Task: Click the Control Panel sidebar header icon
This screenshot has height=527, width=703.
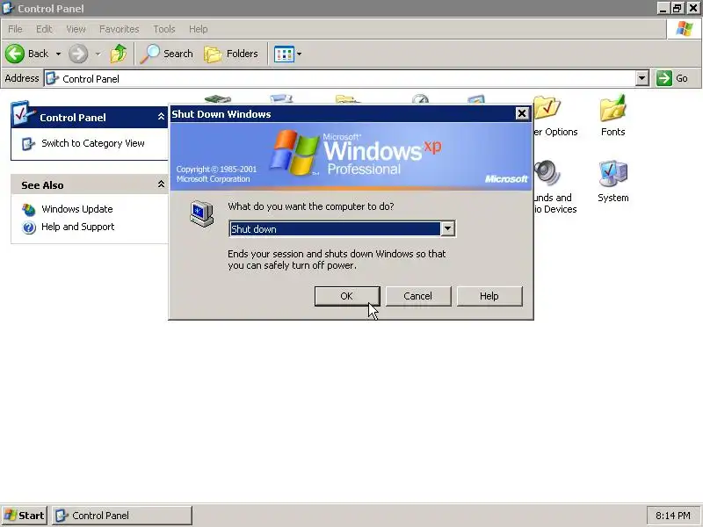Action: (x=23, y=113)
